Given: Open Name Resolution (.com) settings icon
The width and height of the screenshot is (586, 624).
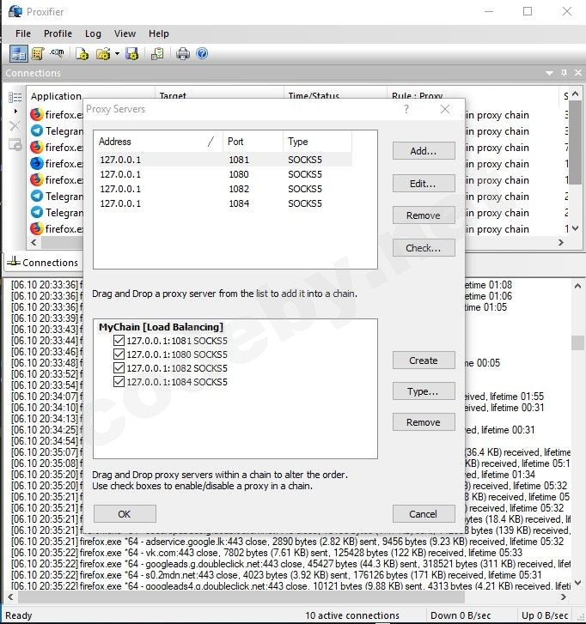Looking at the screenshot, I should click(58, 53).
